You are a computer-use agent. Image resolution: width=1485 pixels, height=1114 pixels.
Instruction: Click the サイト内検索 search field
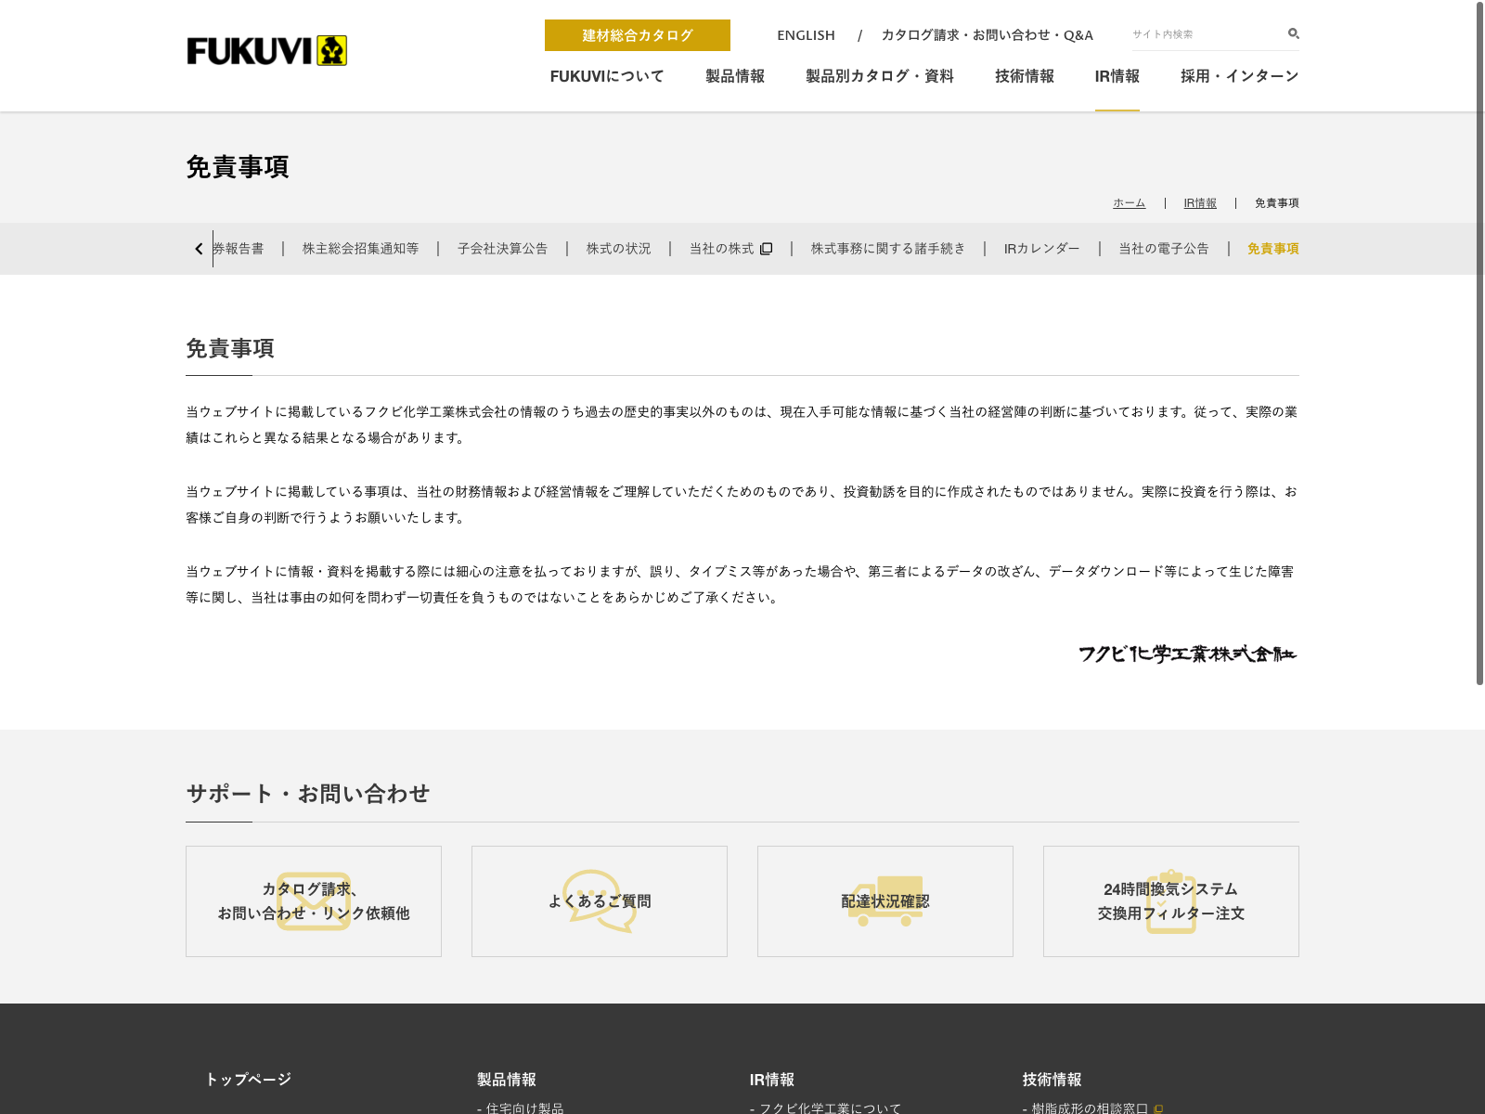click(1205, 34)
